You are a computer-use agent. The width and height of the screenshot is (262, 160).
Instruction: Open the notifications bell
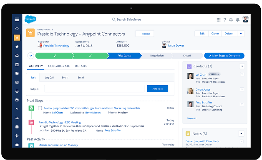tap(237, 20)
